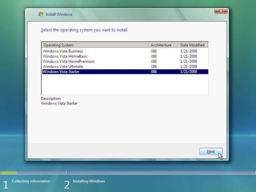The height and width of the screenshot is (192, 256).
Task: Click the Next button
Action: tap(211, 151)
